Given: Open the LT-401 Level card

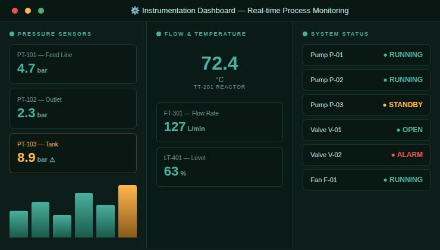Looking at the screenshot, I should (x=220, y=167).
